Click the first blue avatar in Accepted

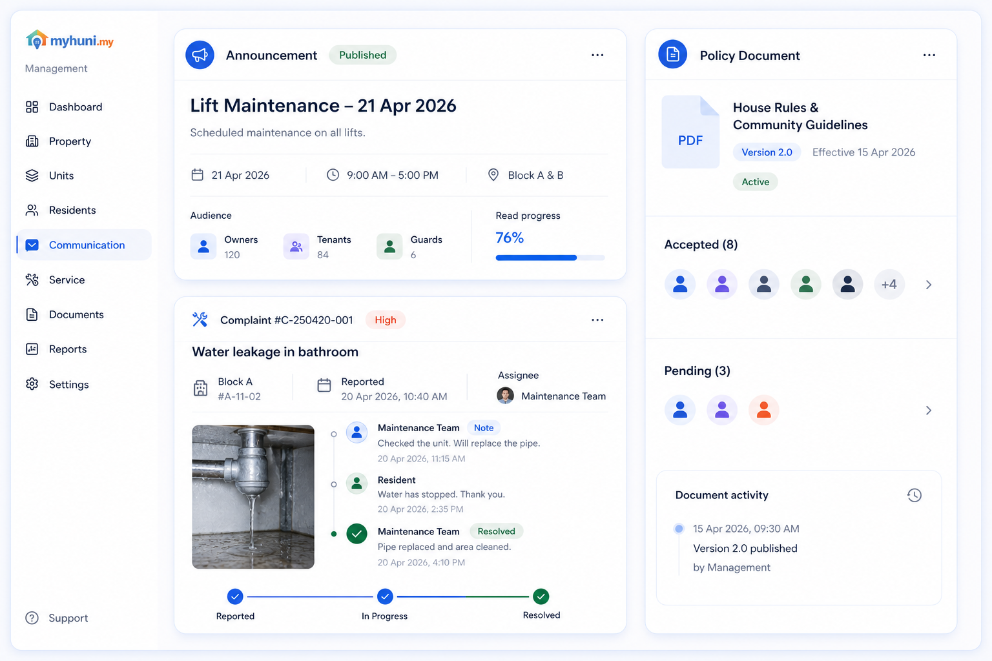(x=680, y=285)
